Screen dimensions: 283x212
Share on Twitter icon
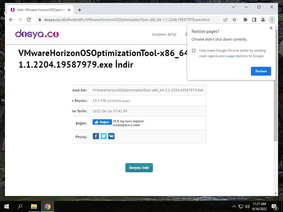click(104, 136)
